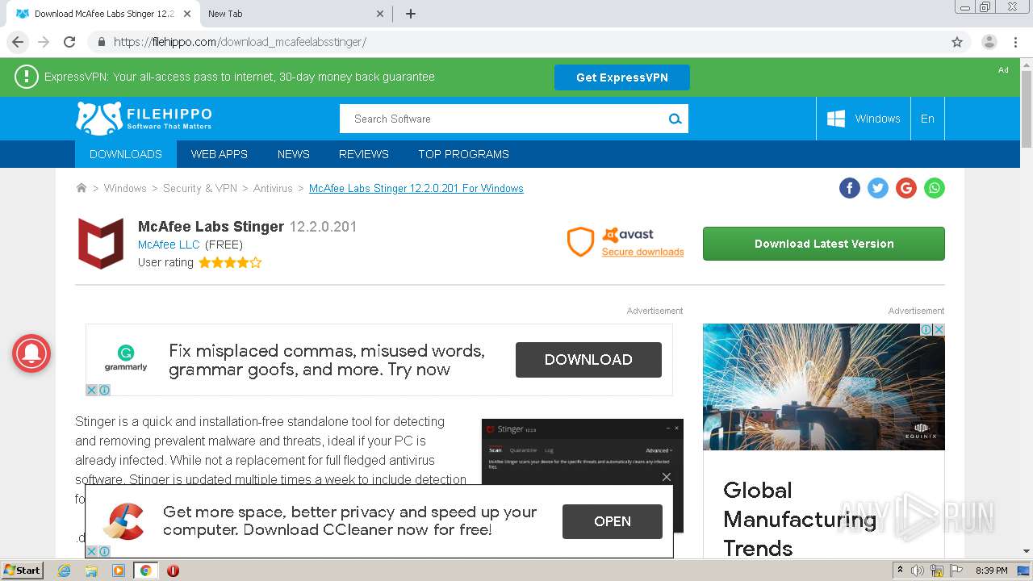
Task: Close the Grammarly ad via X icon
Action: tap(92, 390)
